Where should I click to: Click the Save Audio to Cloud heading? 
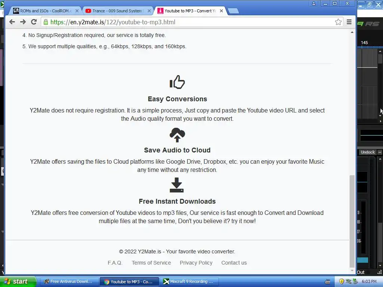click(x=177, y=150)
